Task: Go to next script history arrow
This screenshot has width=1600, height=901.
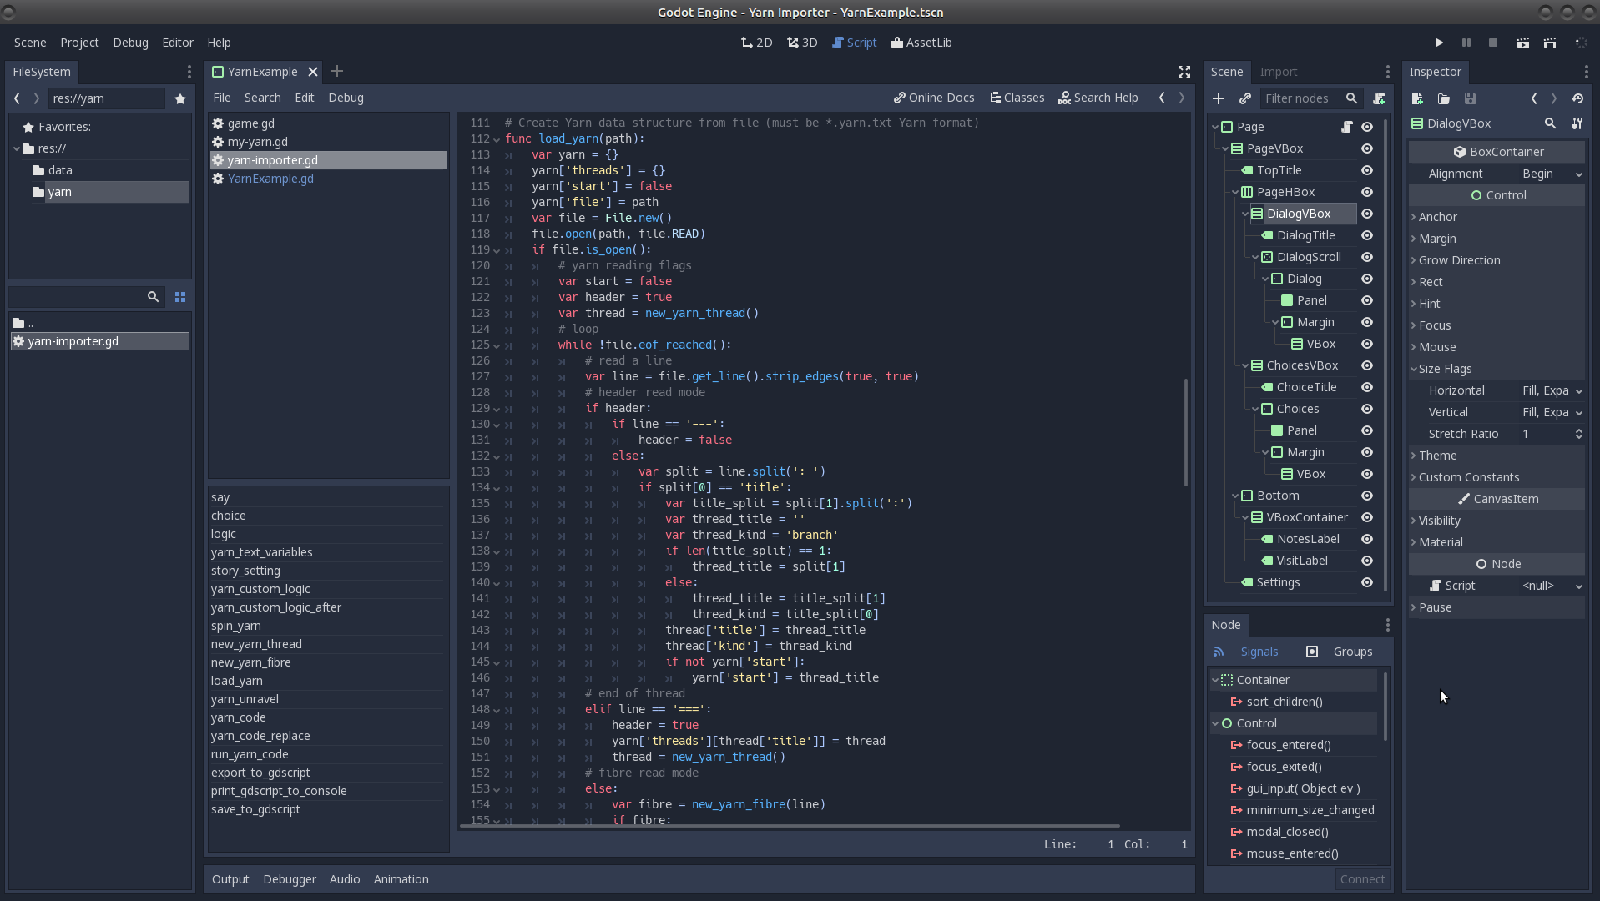Action: click(1182, 98)
